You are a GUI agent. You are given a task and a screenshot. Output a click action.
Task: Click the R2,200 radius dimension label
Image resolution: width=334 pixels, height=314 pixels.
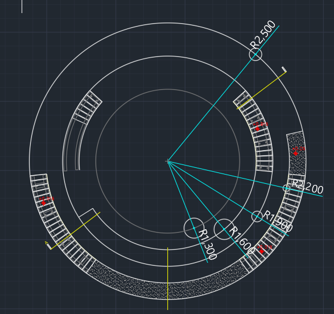307,187
